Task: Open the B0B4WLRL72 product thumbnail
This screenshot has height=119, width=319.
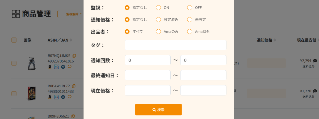Action: pyautogui.click(x=32, y=93)
